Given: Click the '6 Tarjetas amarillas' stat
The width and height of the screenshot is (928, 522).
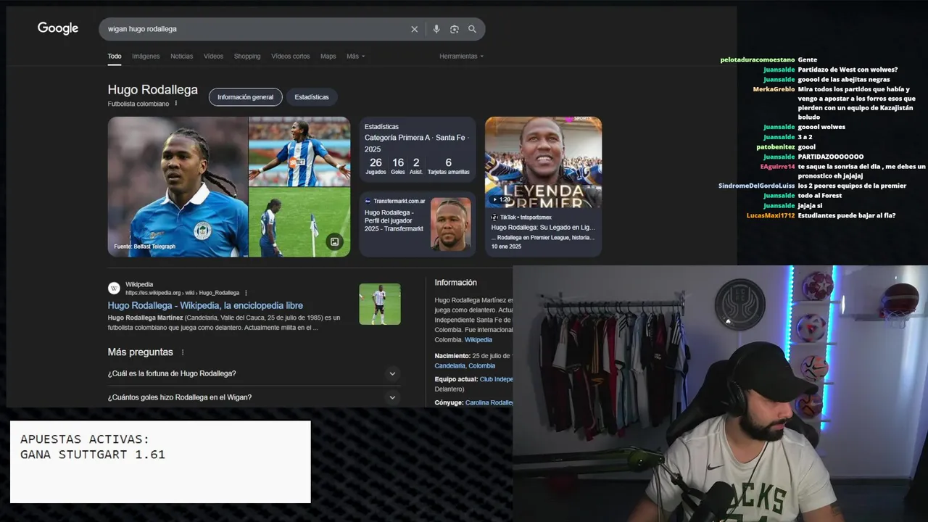Looking at the screenshot, I should [448, 166].
